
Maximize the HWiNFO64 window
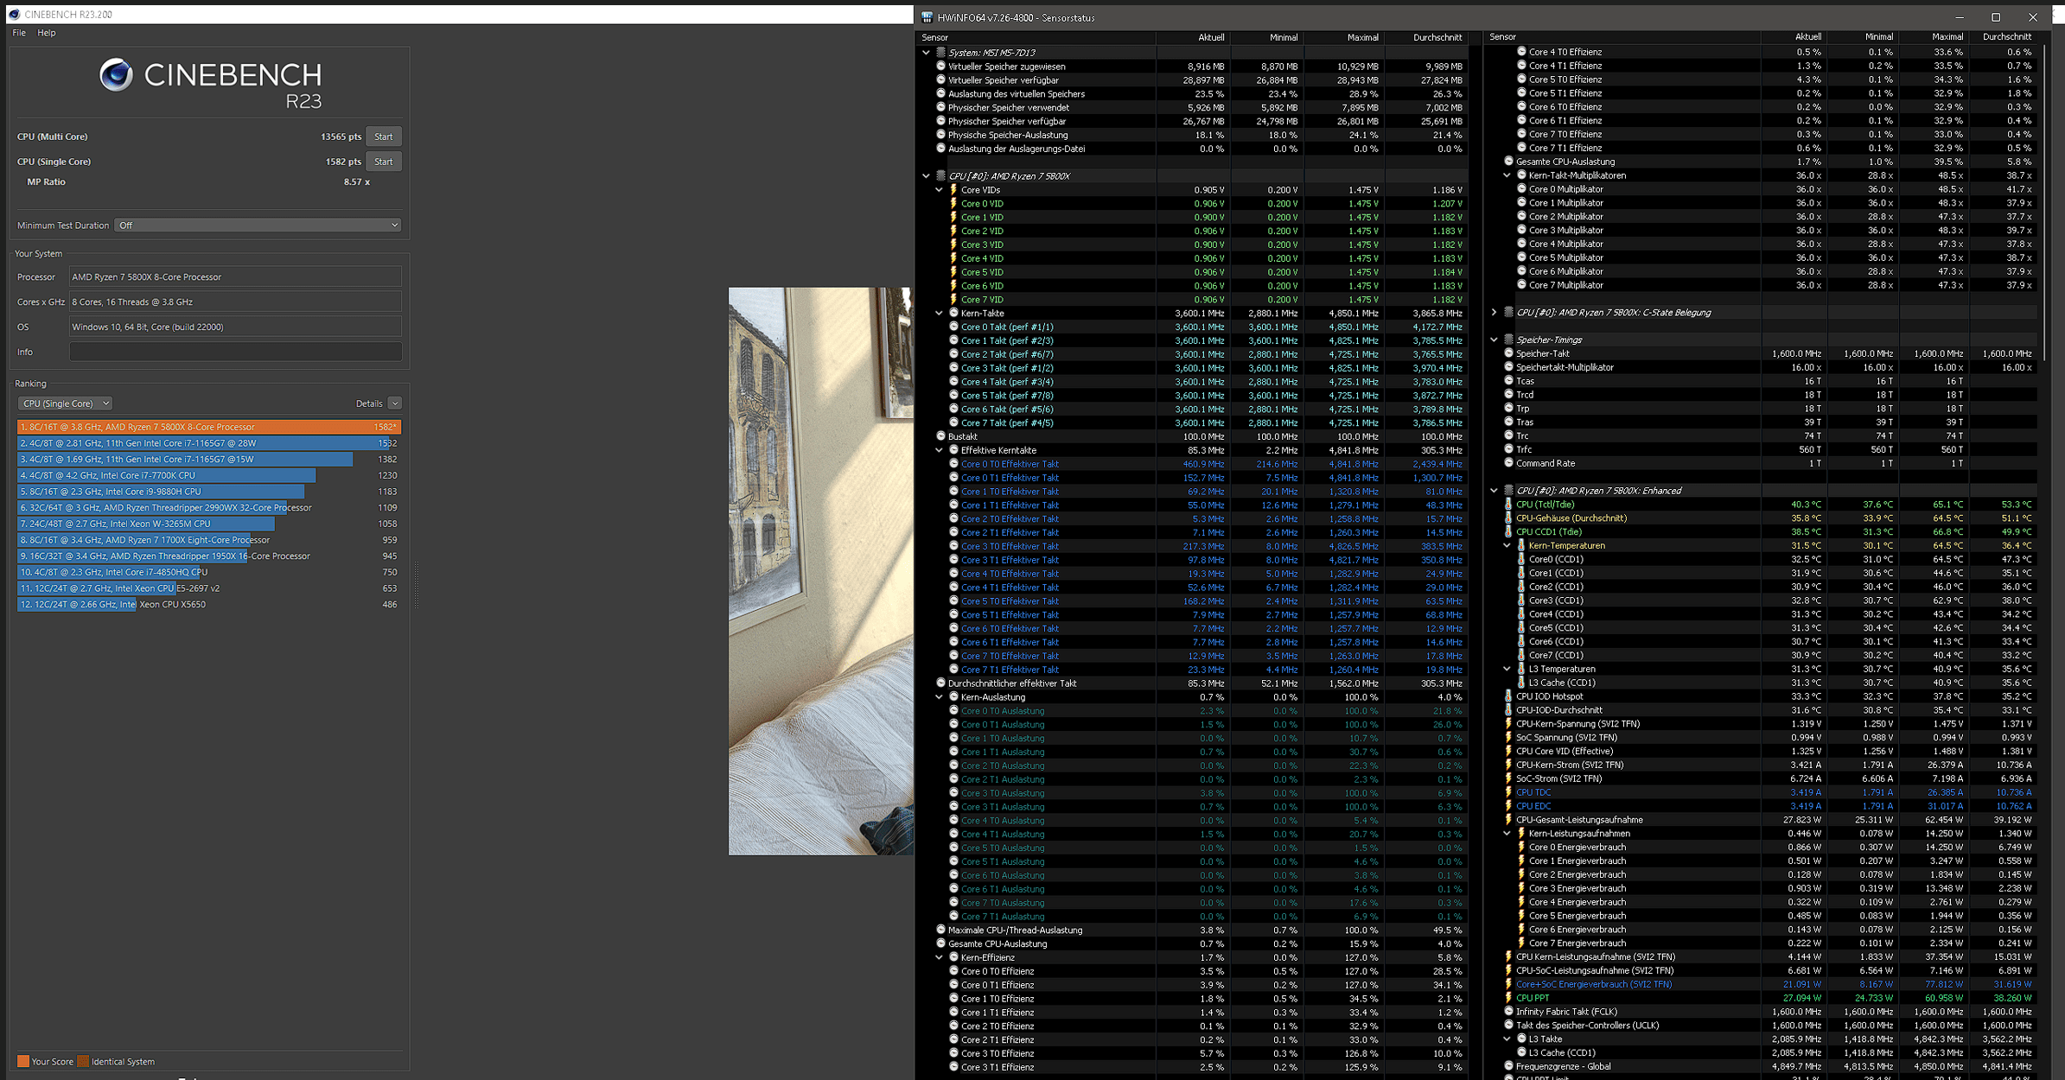1996,17
